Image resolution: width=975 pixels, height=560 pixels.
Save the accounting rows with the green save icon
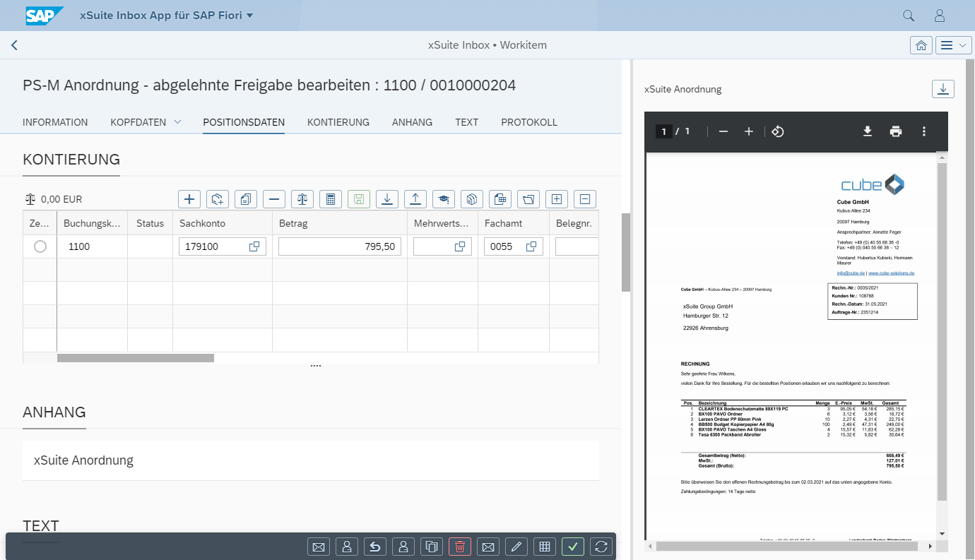358,198
